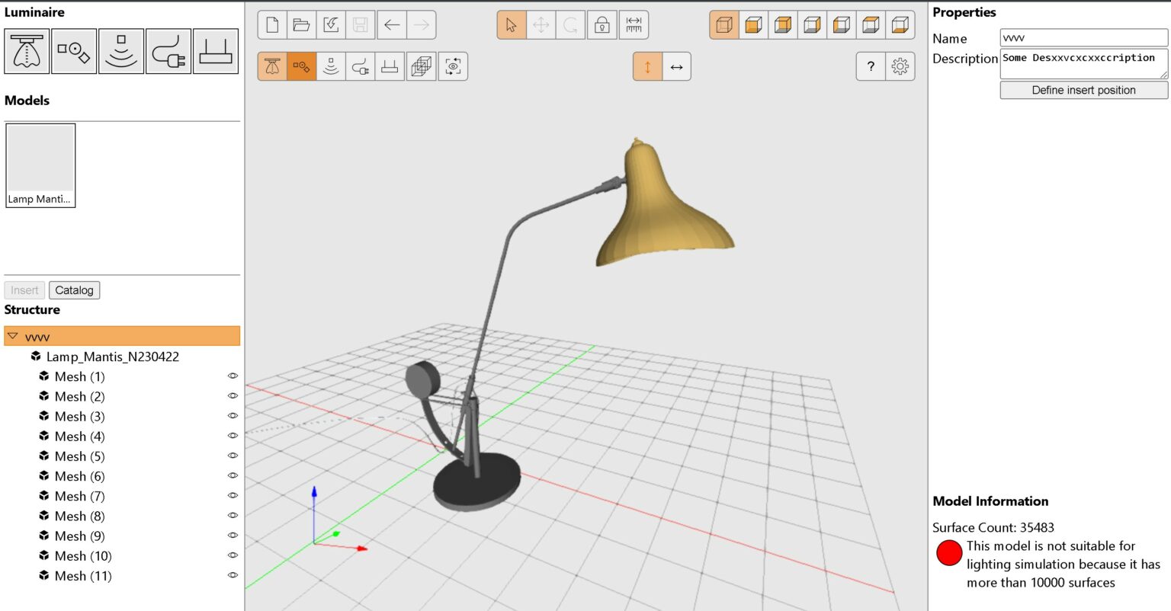Hide Mesh (5) using its eye icon
Screen dimensions: 1171x611
click(233, 456)
